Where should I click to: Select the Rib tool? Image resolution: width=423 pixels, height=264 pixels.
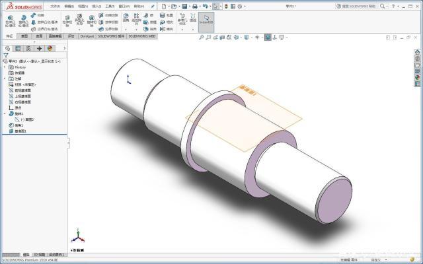(x=149, y=15)
